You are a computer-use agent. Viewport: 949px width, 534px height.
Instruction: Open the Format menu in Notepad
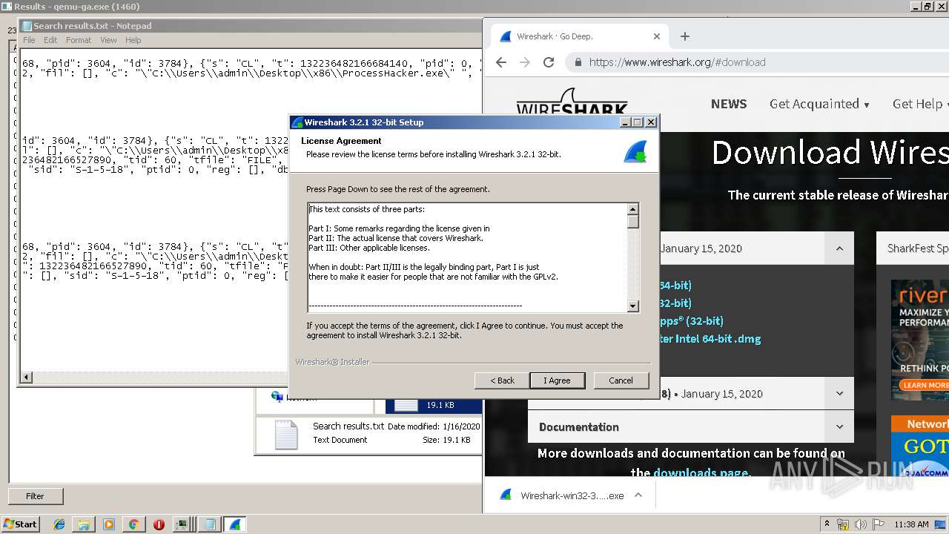tap(79, 40)
